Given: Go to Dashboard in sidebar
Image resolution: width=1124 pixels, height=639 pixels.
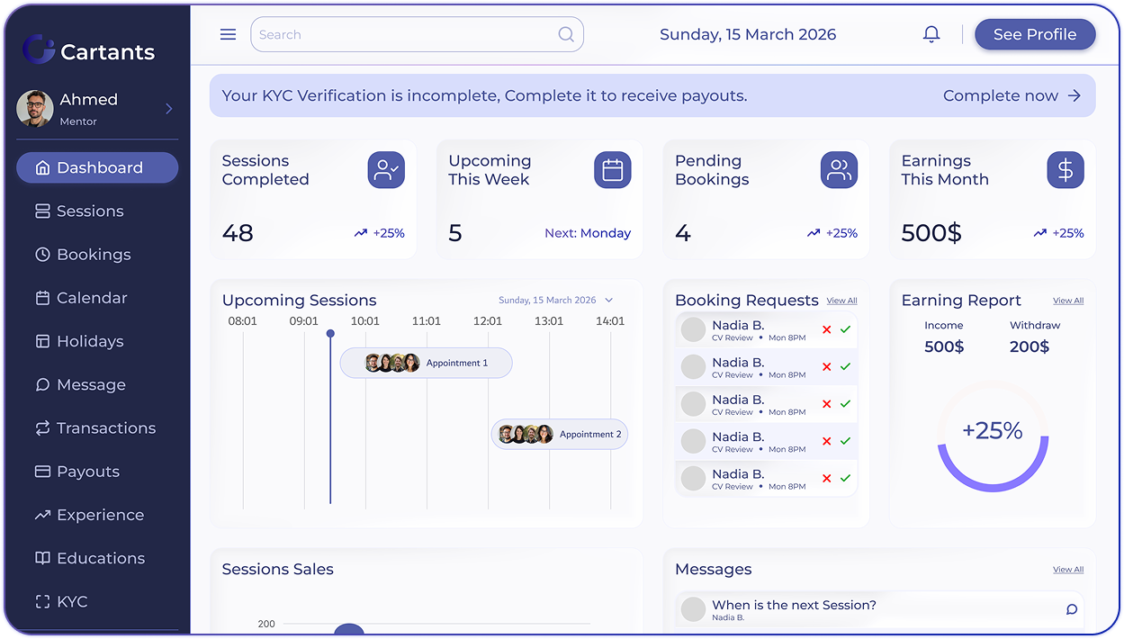Looking at the screenshot, I should pos(97,167).
